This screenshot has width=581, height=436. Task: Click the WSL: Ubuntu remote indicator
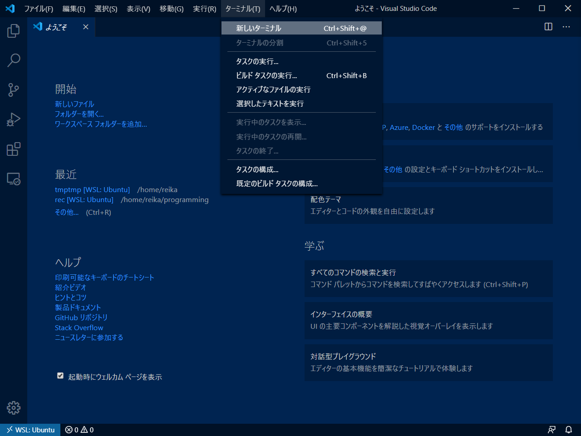click(30, 430)
